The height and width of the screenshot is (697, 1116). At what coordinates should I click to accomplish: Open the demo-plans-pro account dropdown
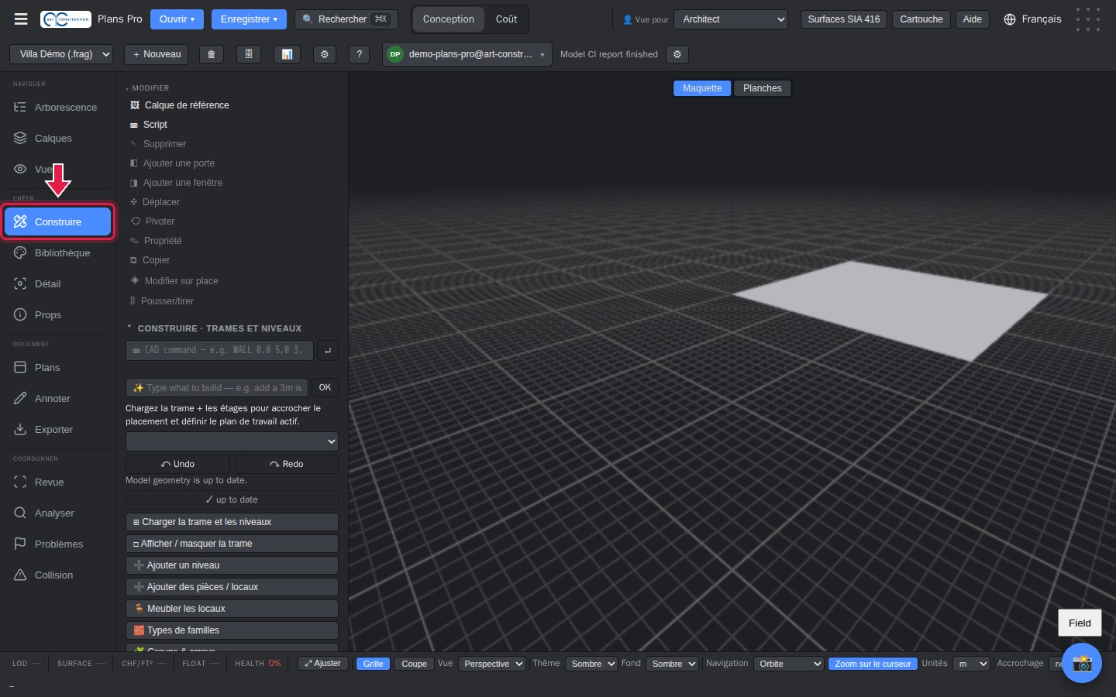pyautogui.click(x=467, y=54)
